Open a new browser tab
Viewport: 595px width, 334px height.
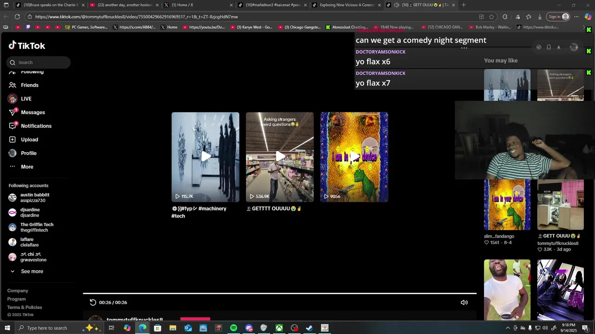(x=463, y=5)
